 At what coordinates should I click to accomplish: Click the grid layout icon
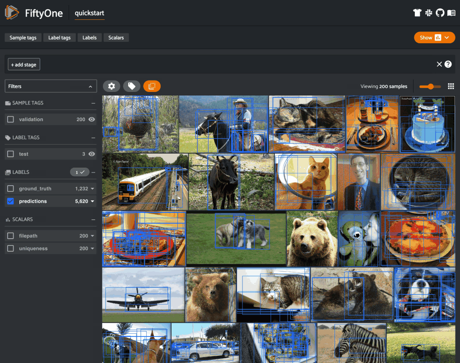click(451, 86)
